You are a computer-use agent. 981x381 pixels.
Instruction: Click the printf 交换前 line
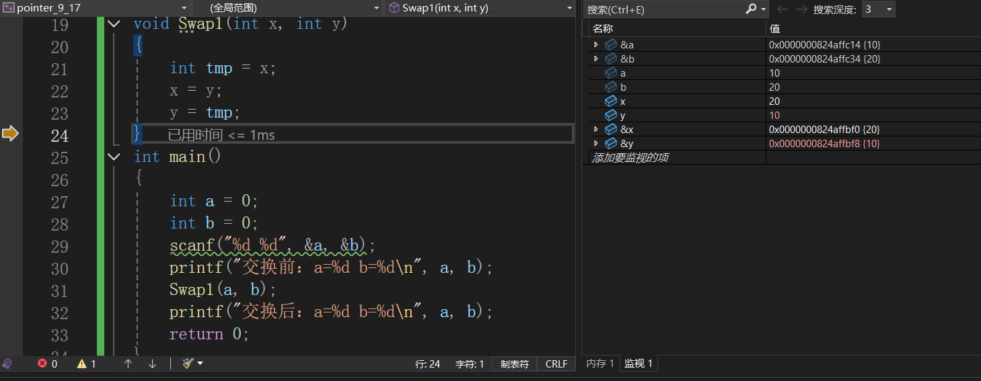(332, 267)
